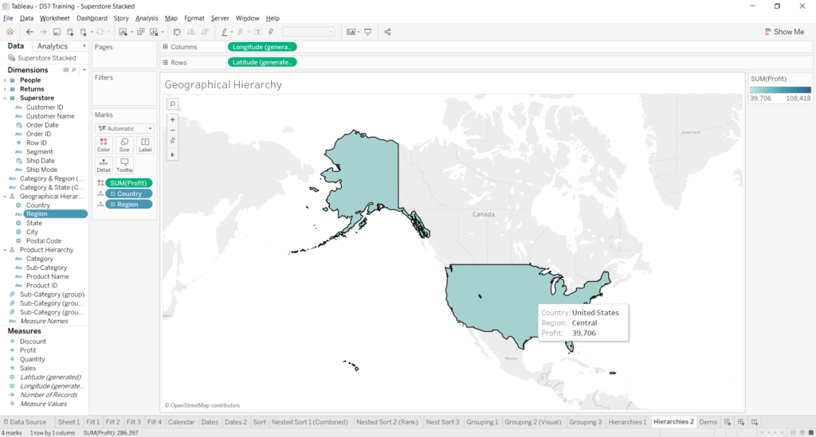Screen dimensions: 816x437
Task: Select the State field in Geographical Hierarchy
Action: 34,223
